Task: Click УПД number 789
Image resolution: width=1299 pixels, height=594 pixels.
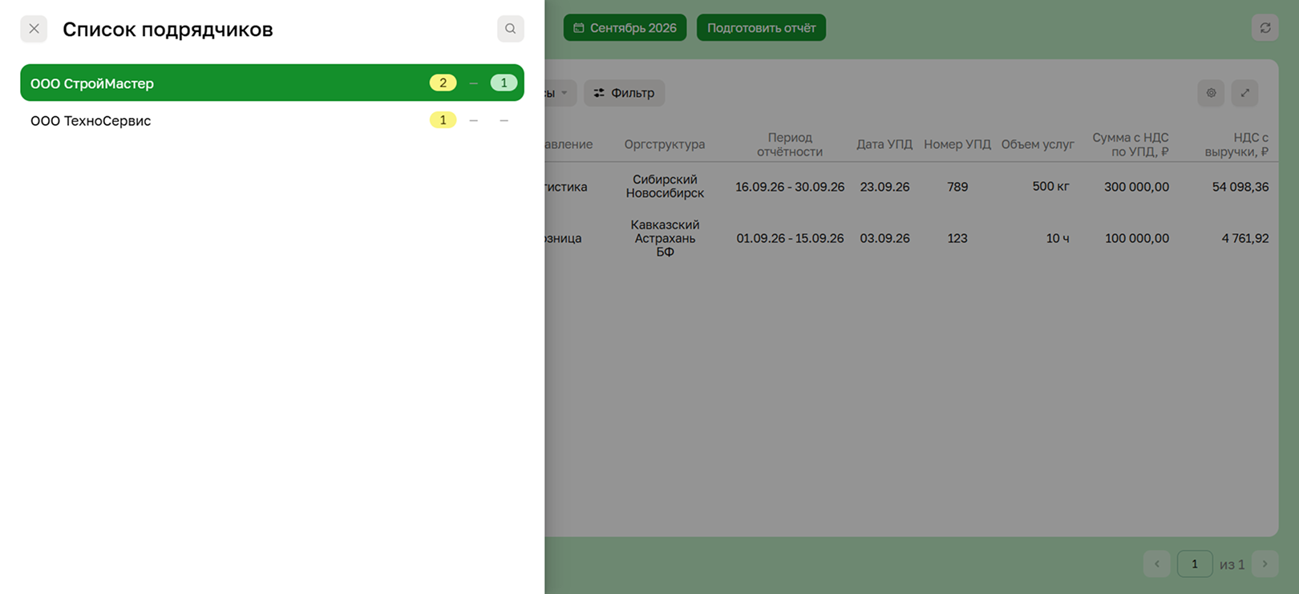Action: 957,187
